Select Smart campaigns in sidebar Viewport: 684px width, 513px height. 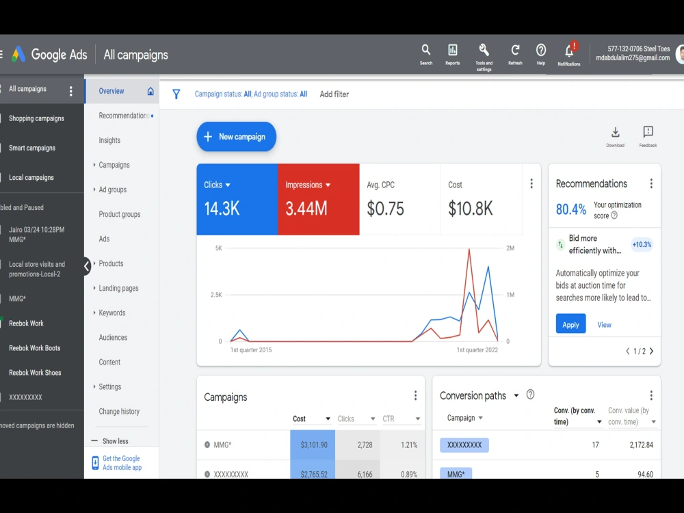(x=32, y=148)
